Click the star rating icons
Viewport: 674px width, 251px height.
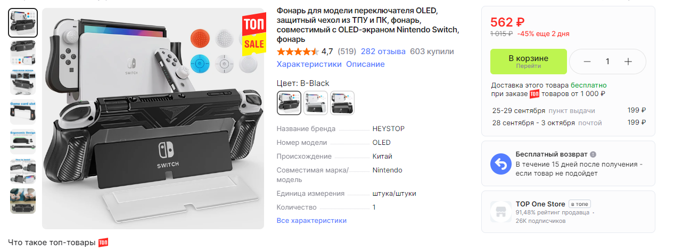point(298,51)
